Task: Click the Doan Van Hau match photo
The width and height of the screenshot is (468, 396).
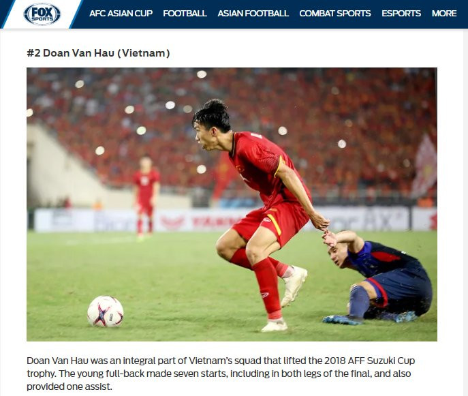Action: [x=232, y=204]
